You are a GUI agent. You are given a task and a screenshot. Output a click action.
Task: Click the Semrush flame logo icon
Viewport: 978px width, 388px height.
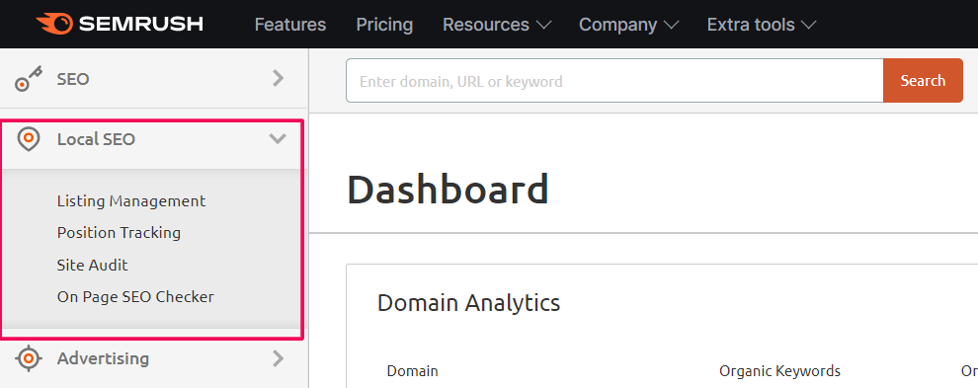(55, 24)
